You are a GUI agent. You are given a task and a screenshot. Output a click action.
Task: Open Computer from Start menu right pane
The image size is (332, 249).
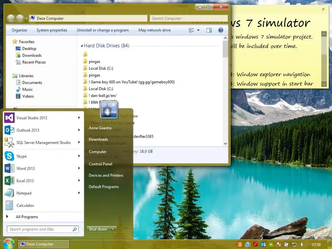click(97, 152)
